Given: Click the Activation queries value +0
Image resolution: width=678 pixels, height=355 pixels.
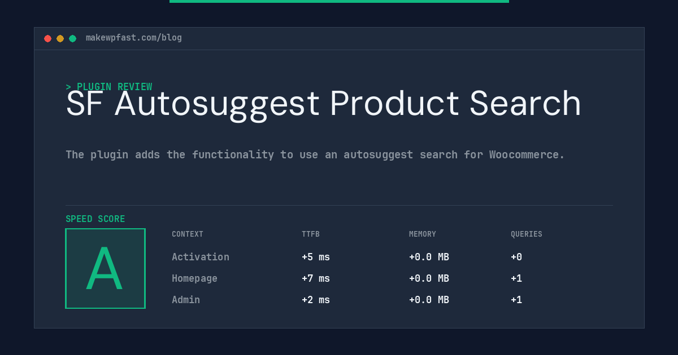Looking at the screenshot, I should 516,257.
